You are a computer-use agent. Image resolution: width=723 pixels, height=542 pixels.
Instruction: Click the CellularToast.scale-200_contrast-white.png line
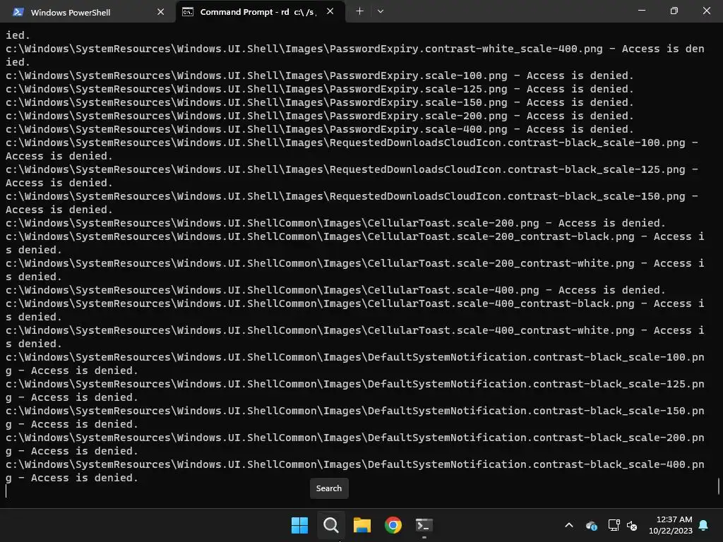[355, 270]
